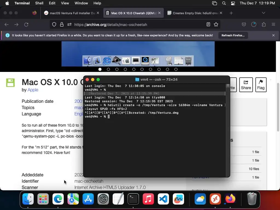Click the vm4 terminal title bar
This screenshot has width=280, height=210.
click(156, 80)
